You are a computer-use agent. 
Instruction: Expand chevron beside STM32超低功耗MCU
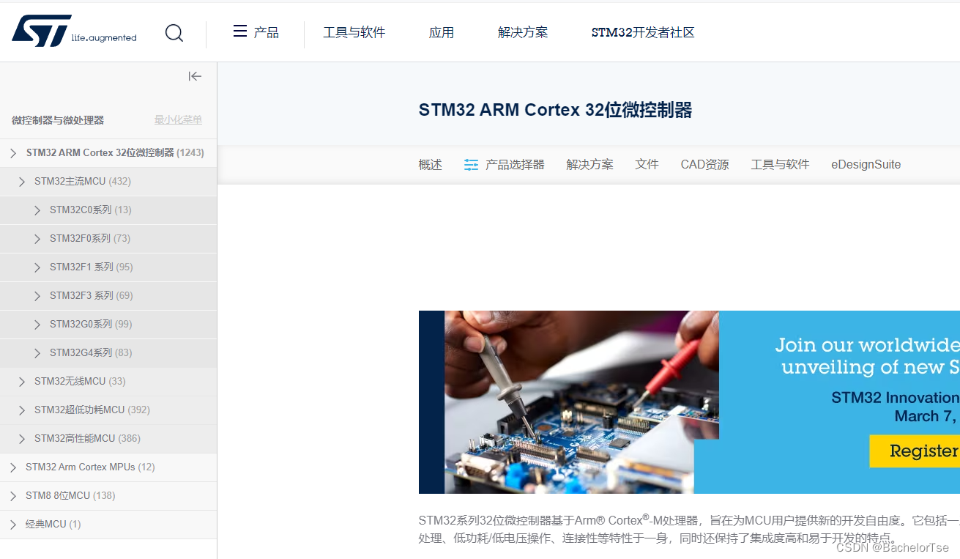(x=22, y=410)
